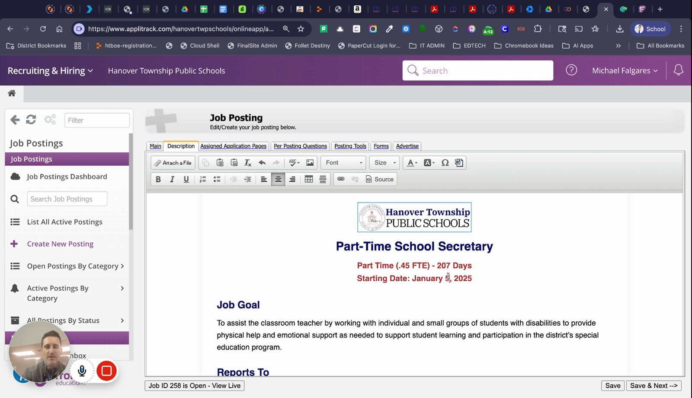Click the insert link chain icon
This screenshot has width=692, height=398.
341,179
